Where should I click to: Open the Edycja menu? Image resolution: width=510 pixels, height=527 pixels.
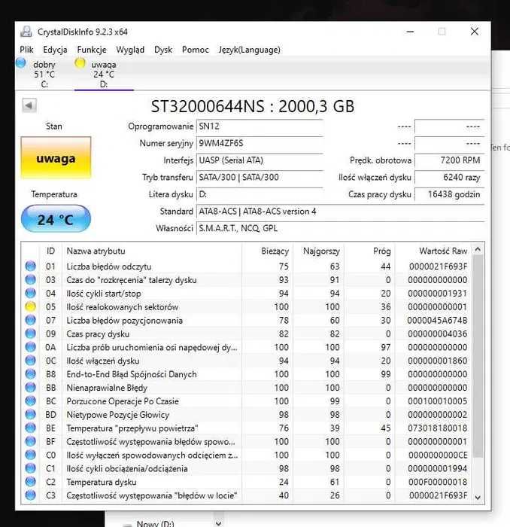pos(55,50)
